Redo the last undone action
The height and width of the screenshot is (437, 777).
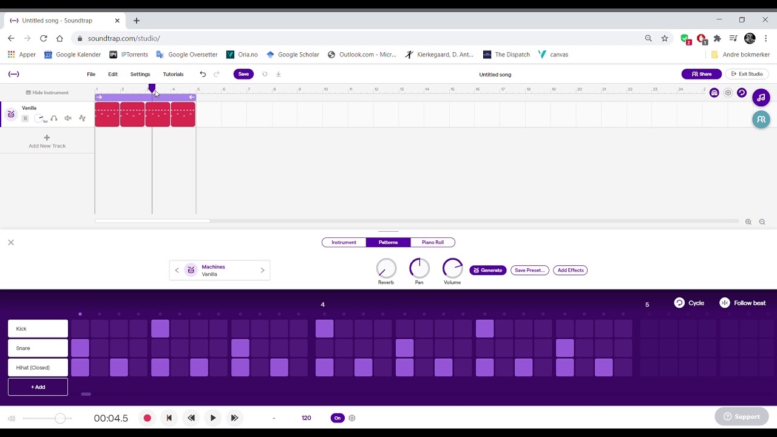(x=217, y=74)
